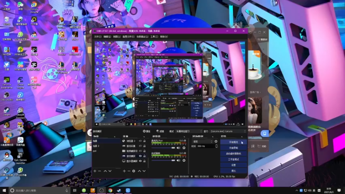Open 设置 settings in Controls
The height and width of the screenshot is (194, 345).
point(233,165)
